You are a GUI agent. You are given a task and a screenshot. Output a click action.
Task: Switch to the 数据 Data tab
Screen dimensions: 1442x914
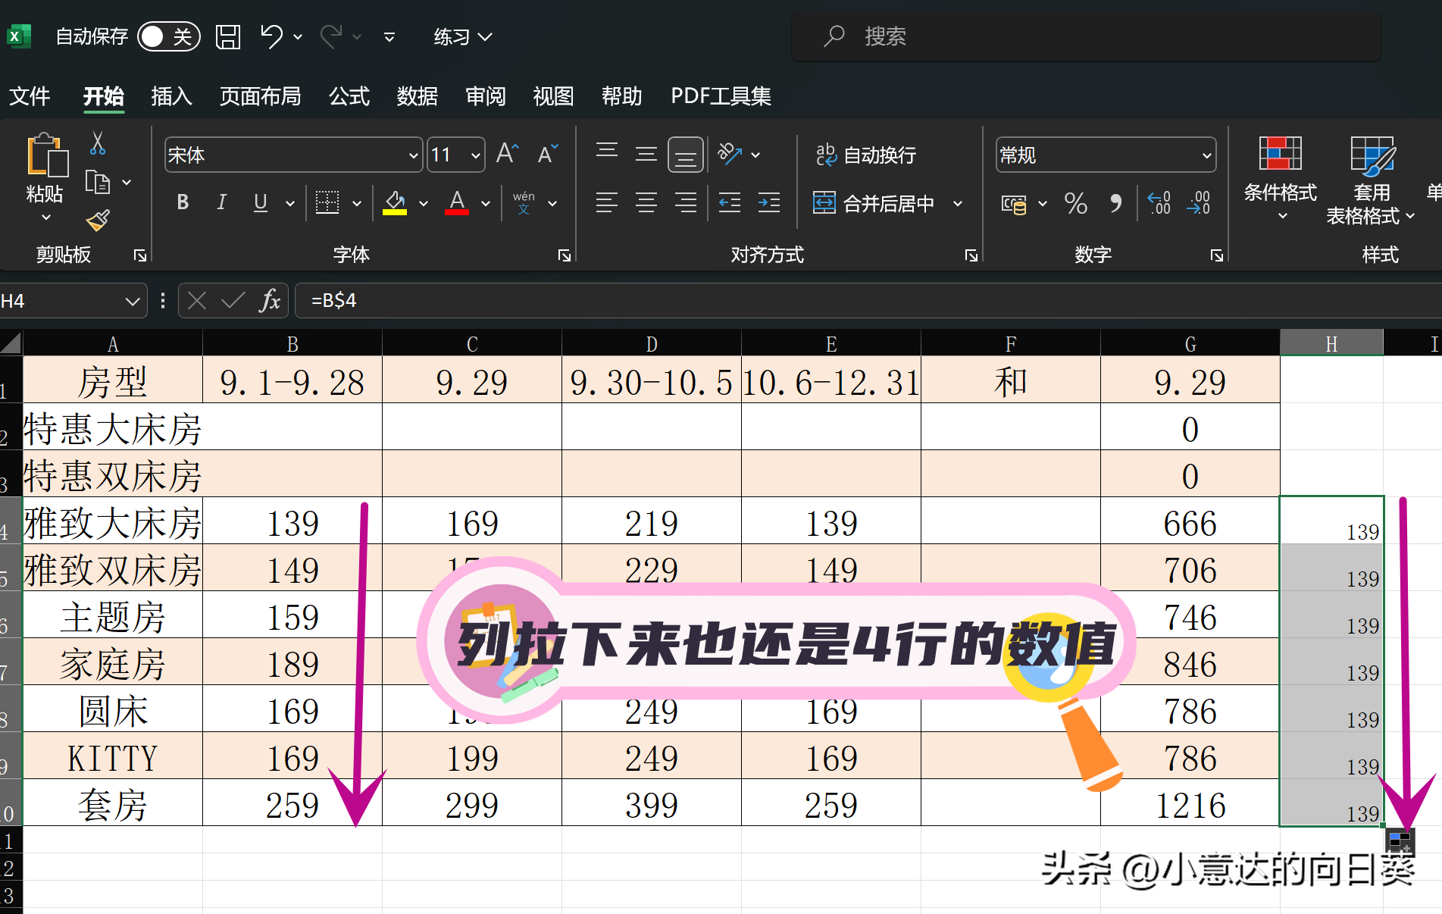pos(418,96)
